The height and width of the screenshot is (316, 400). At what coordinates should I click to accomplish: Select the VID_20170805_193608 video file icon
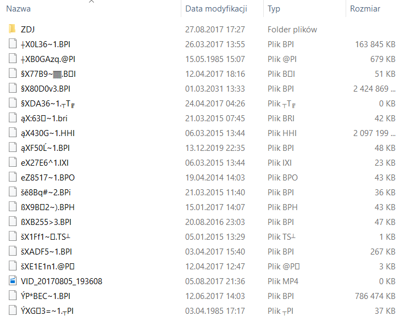pyautogui.click(x=13, y=281)
